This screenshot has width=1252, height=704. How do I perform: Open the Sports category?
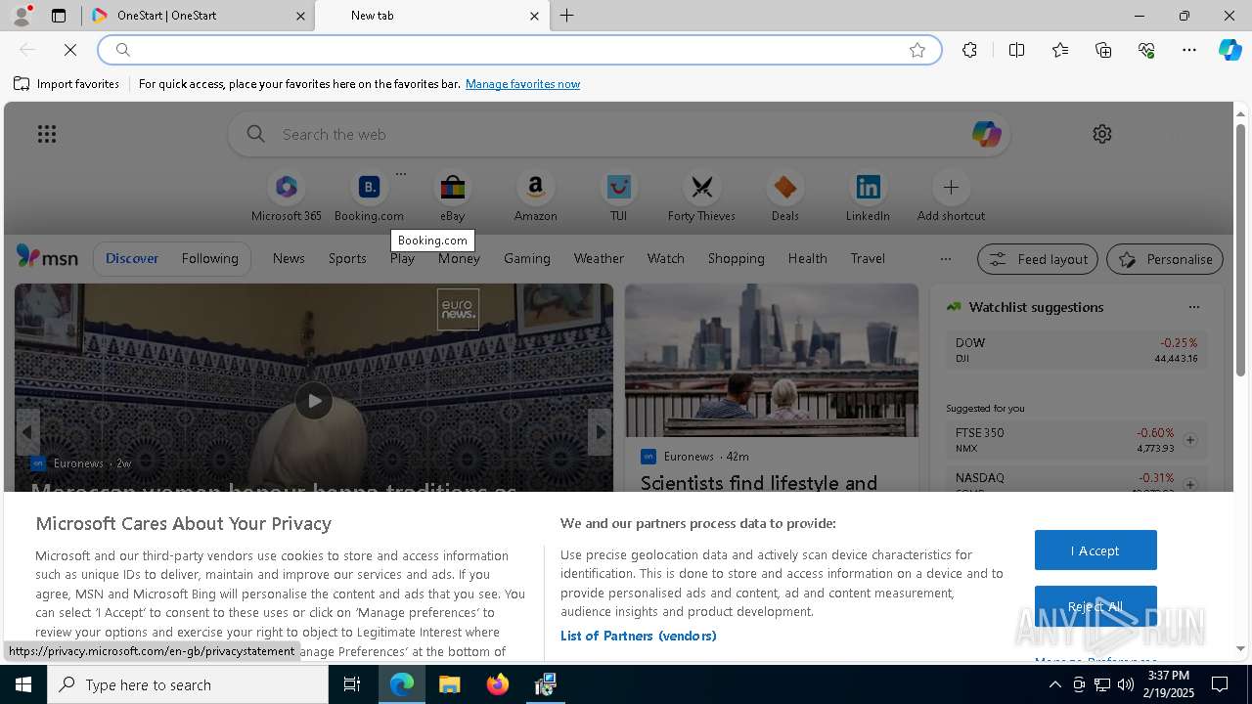coord(347,258)
